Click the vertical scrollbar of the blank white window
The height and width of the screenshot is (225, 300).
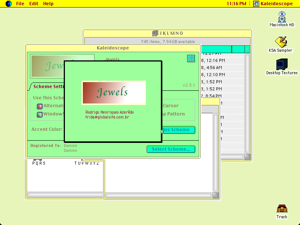[x=215, y=152]
